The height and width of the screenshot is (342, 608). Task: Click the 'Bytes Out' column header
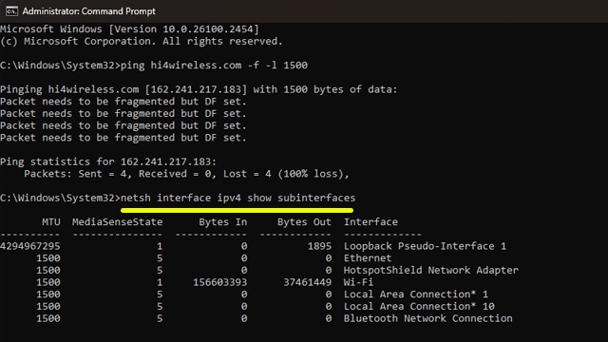(x=304, y=222)
